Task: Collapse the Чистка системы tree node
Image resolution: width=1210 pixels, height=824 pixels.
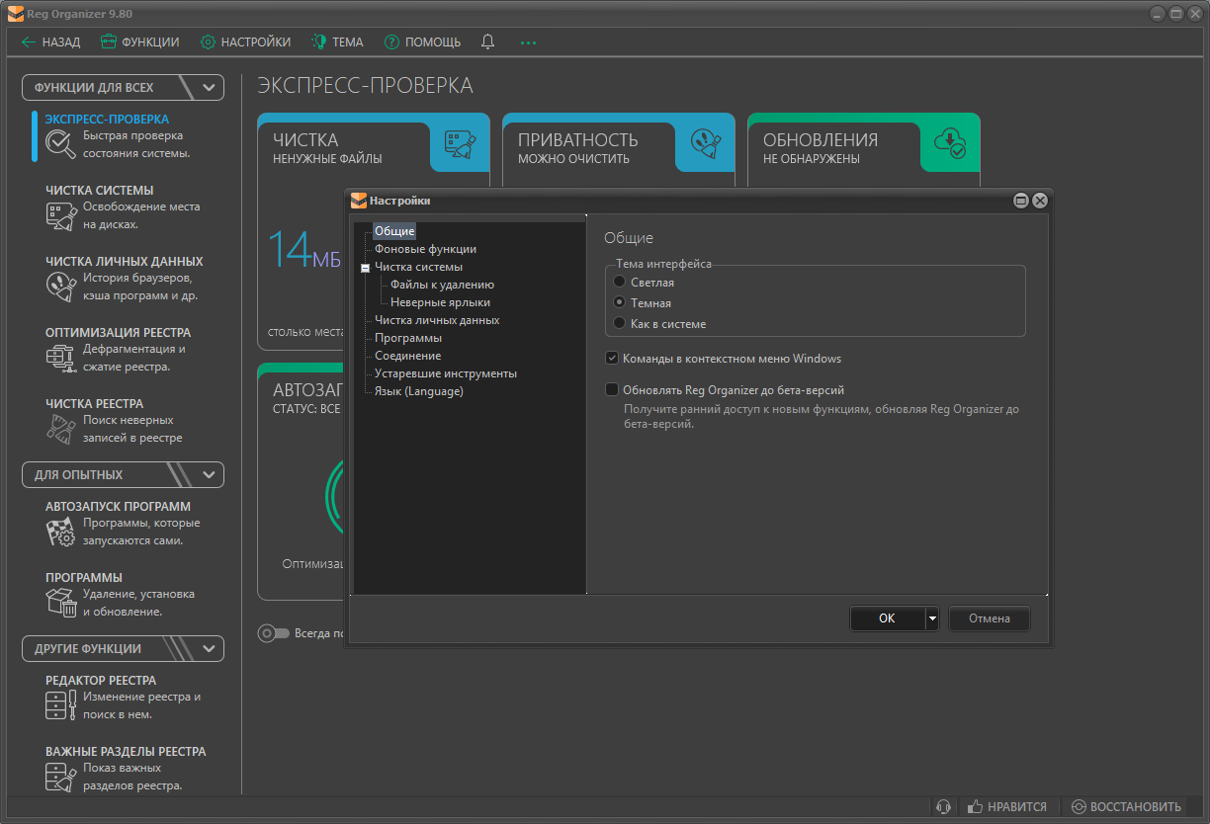Action: pyautogui.click(x=365, y=268)
